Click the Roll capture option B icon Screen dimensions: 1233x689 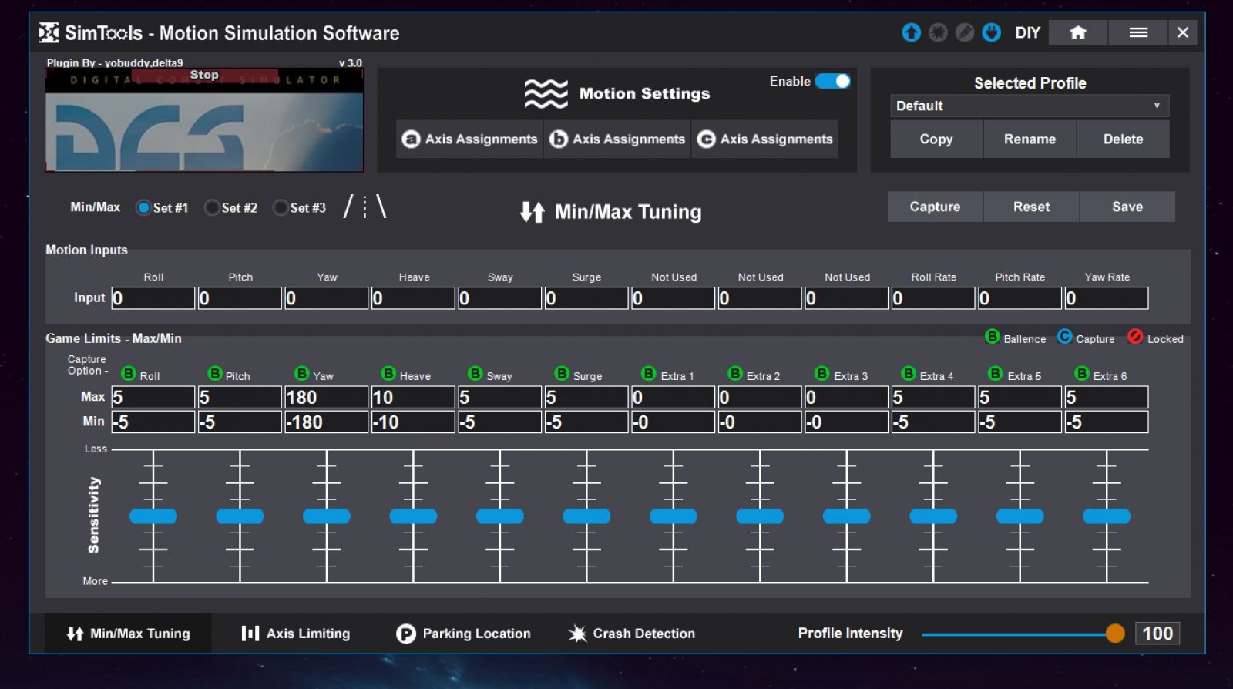coord(129,374)
